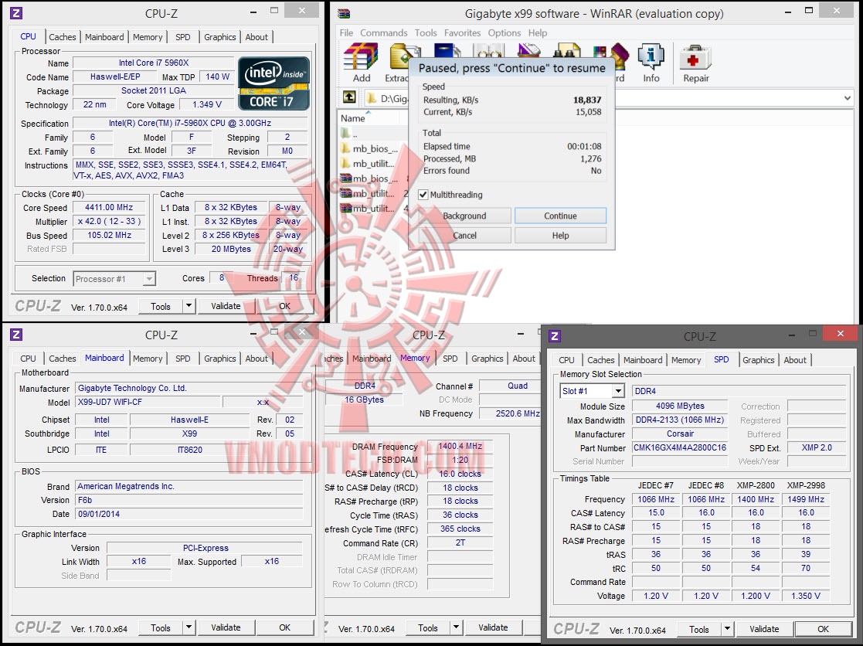The height and width of the screenshot is (646, 863).
Task: Click the Find binoculars icon in WinRAR
Action: point(567,51)
